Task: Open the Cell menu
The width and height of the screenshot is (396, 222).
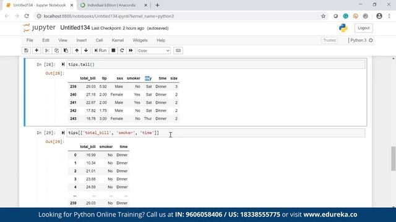Action: [99, 40]
